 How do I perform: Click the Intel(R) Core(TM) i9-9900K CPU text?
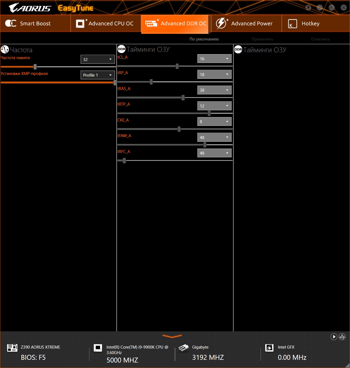[x=138, y=350]
